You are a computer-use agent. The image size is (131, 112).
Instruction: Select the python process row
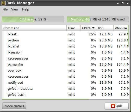65,40
